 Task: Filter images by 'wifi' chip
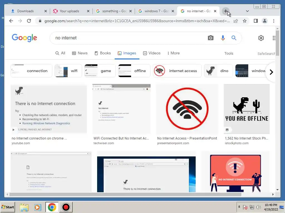pyautogui.click(x=68, y=71)
